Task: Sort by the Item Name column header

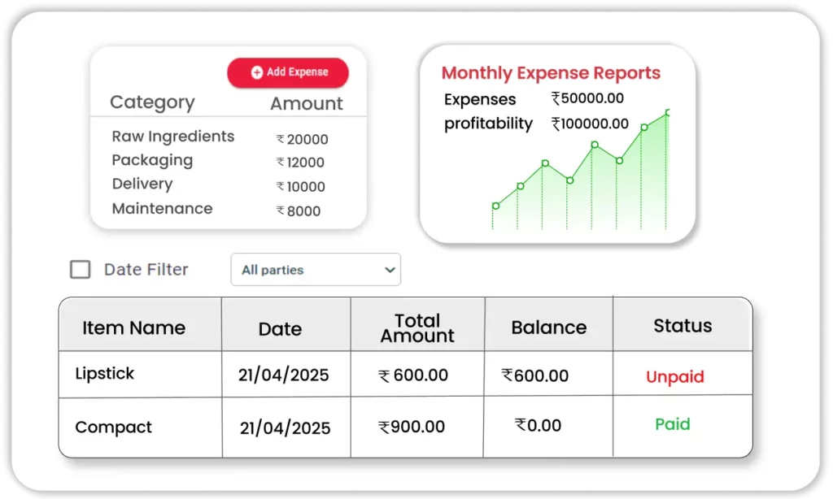Action: tap(133, 328)
